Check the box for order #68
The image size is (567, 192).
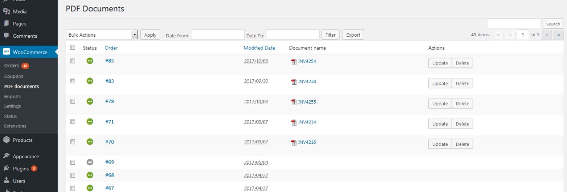(x=73, y=175)
